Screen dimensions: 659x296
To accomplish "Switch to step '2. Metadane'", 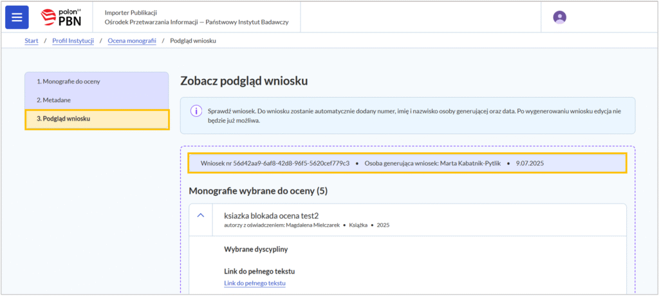I will tap(53, 100).
